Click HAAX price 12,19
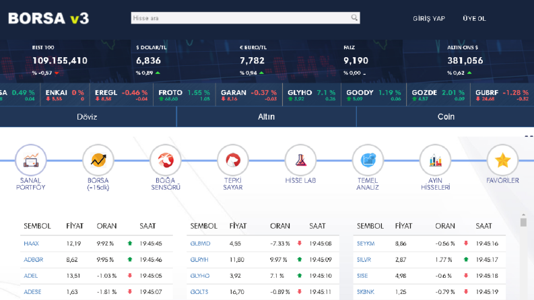Viewport: 534px width, 300px height. [73, 243]
